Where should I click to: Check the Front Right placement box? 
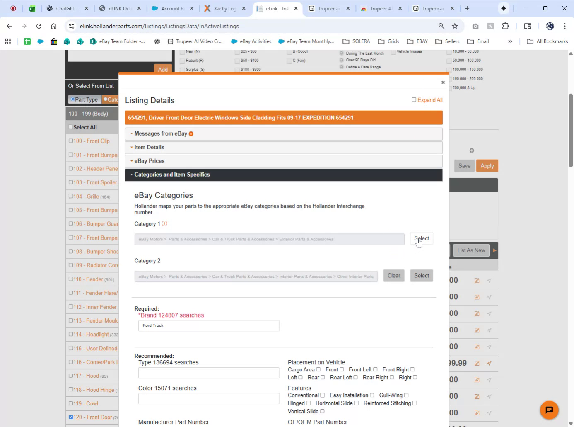(x=412, y=369)
